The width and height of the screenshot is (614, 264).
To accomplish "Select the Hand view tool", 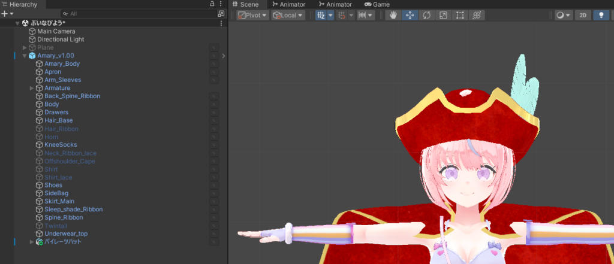I will [393, 15].
